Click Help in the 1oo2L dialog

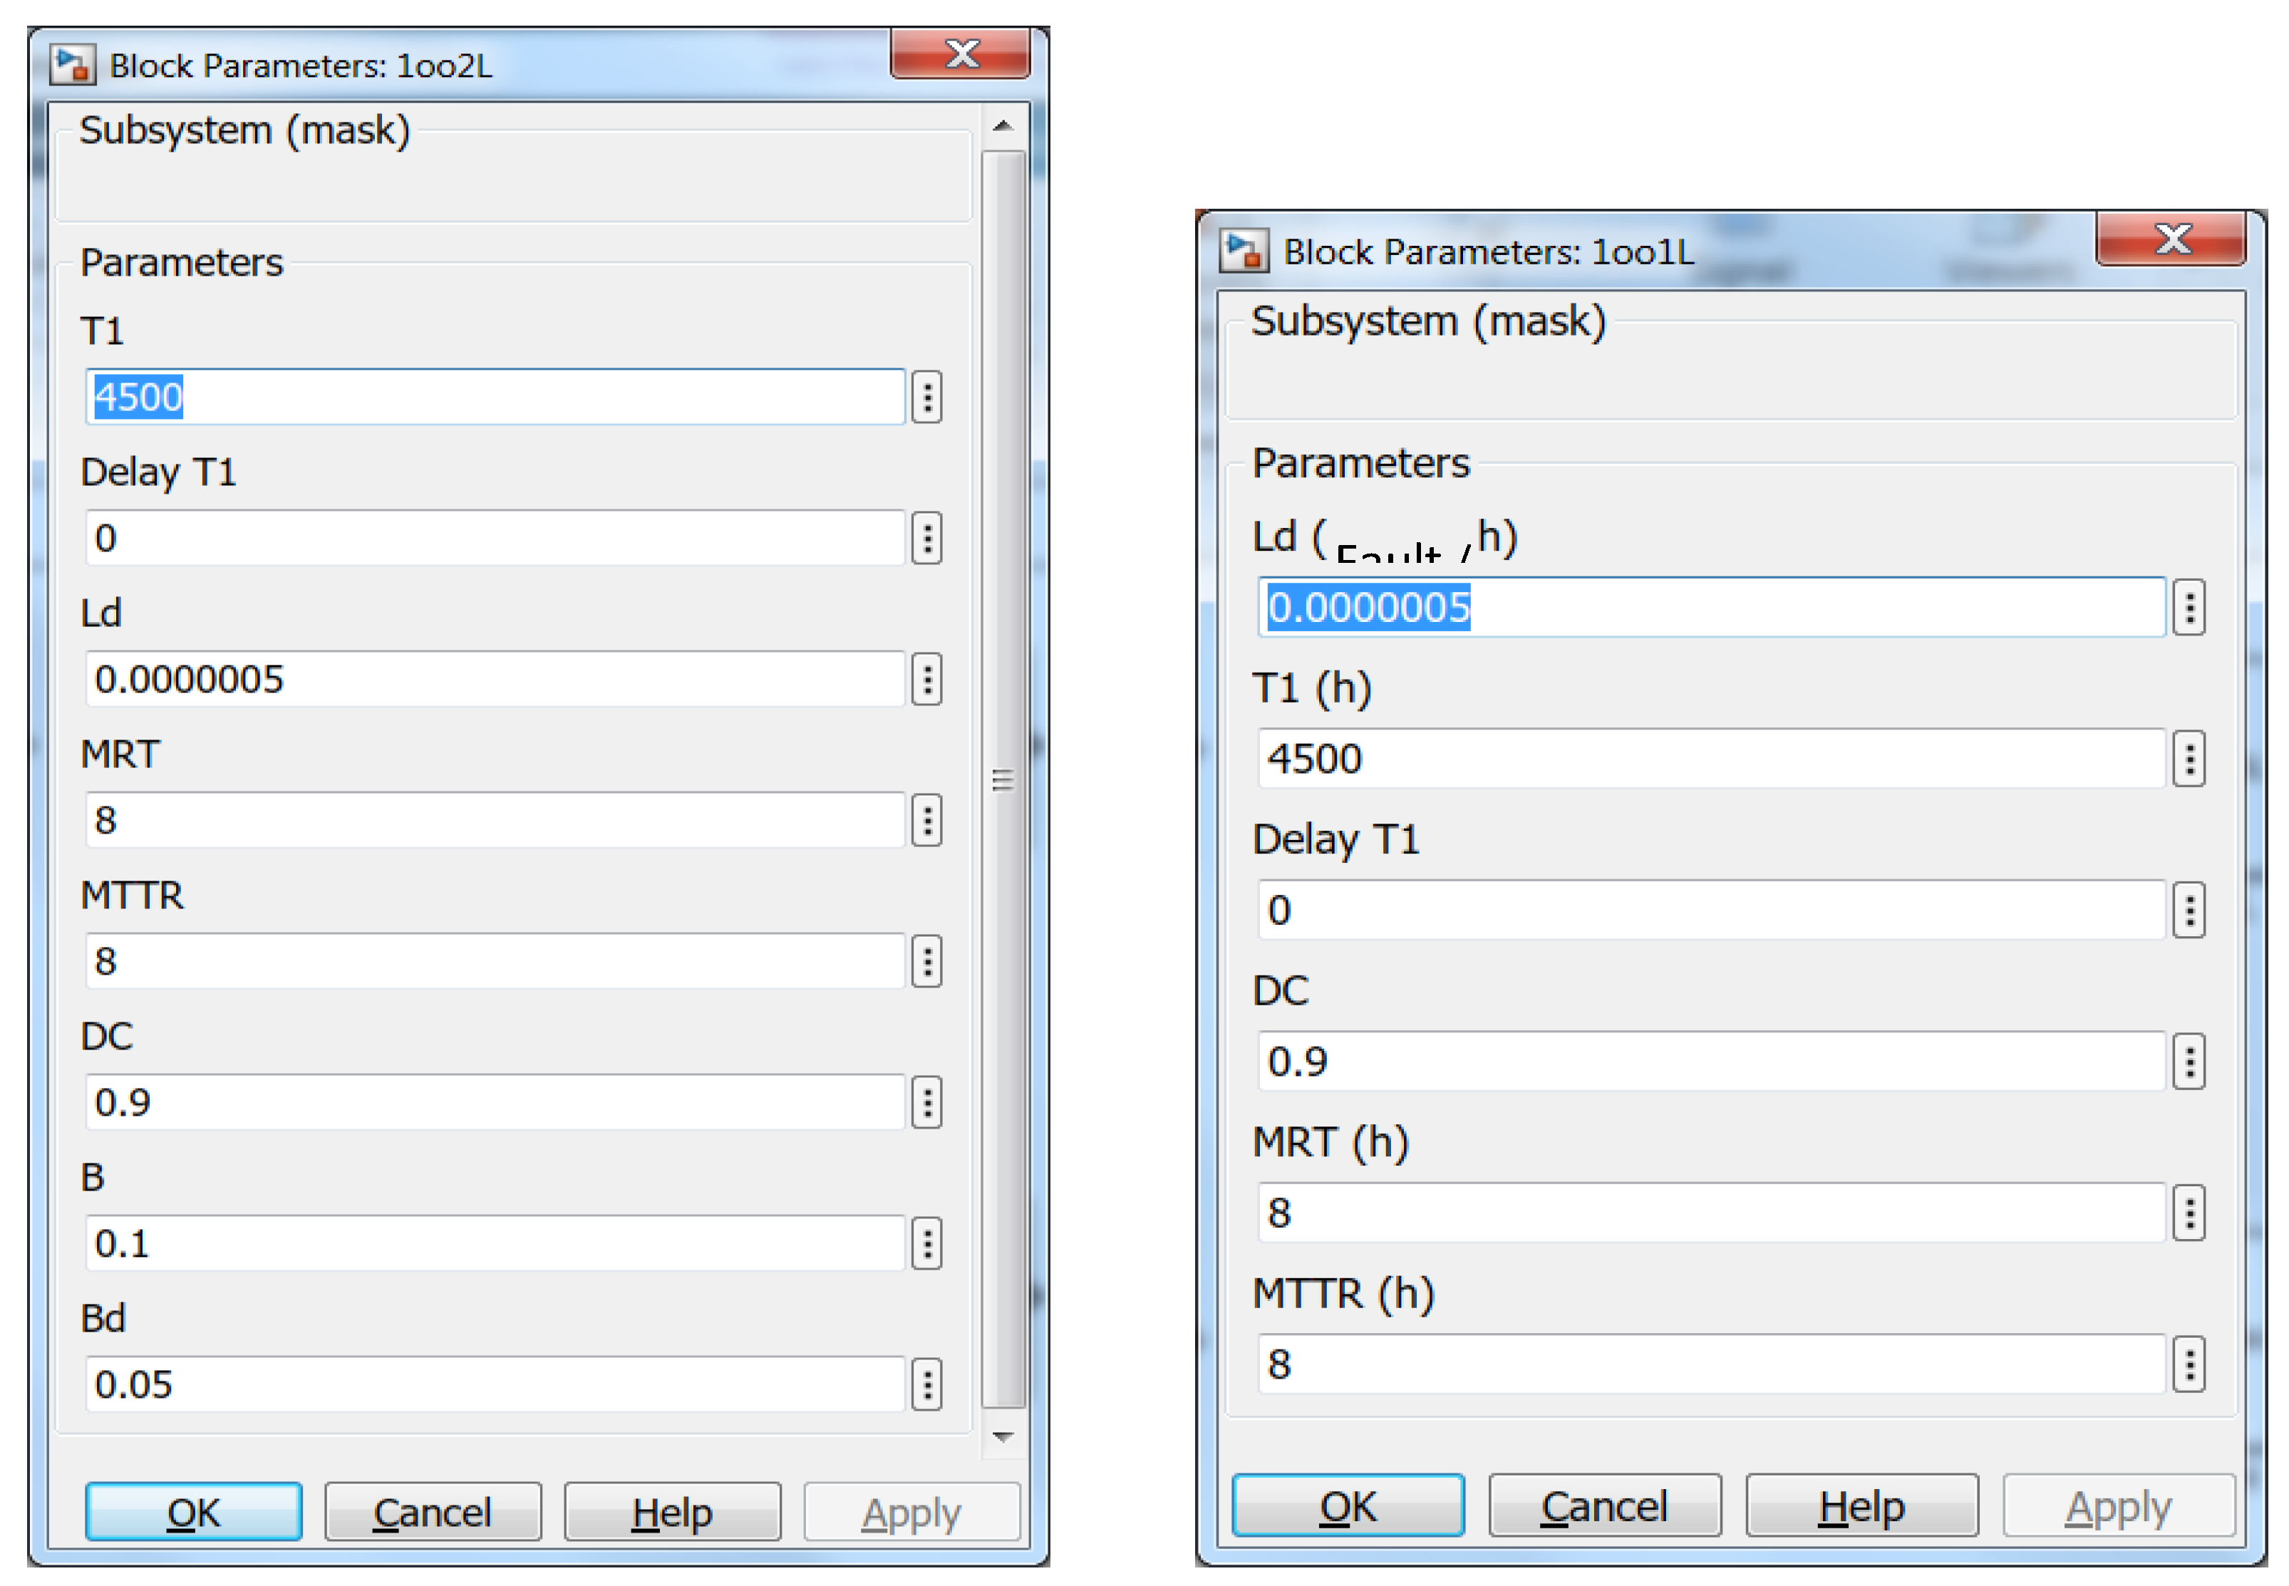coord(672,1513)
